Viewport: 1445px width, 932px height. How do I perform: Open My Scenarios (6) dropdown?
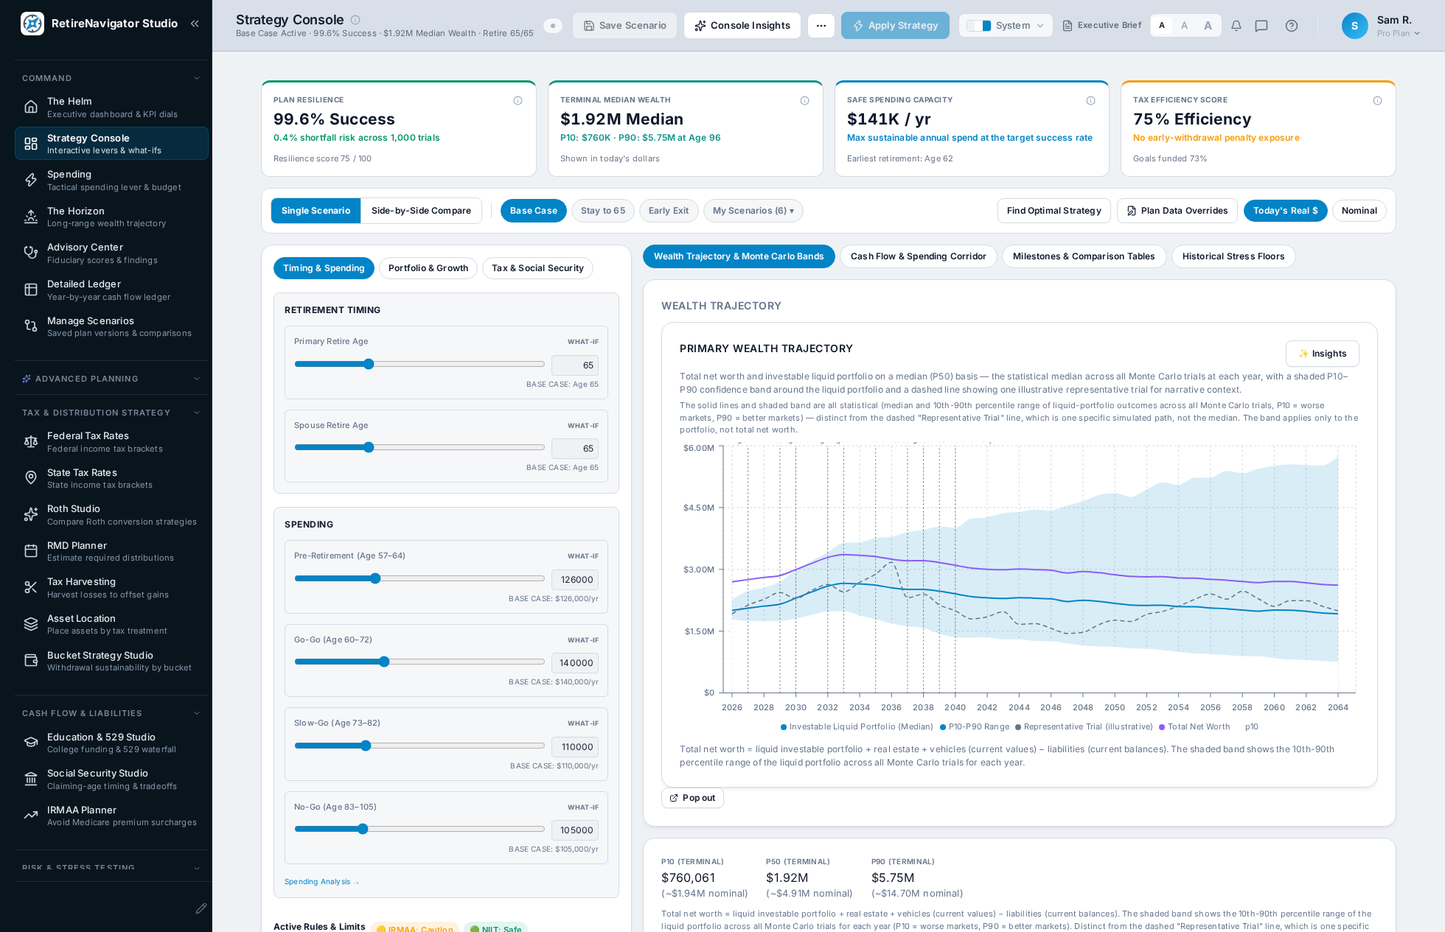(x=753, y=211)
